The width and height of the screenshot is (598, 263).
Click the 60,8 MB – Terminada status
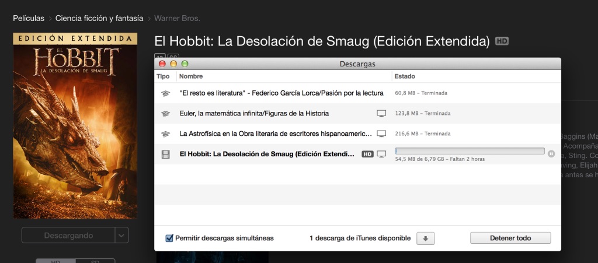click(421, 93)
